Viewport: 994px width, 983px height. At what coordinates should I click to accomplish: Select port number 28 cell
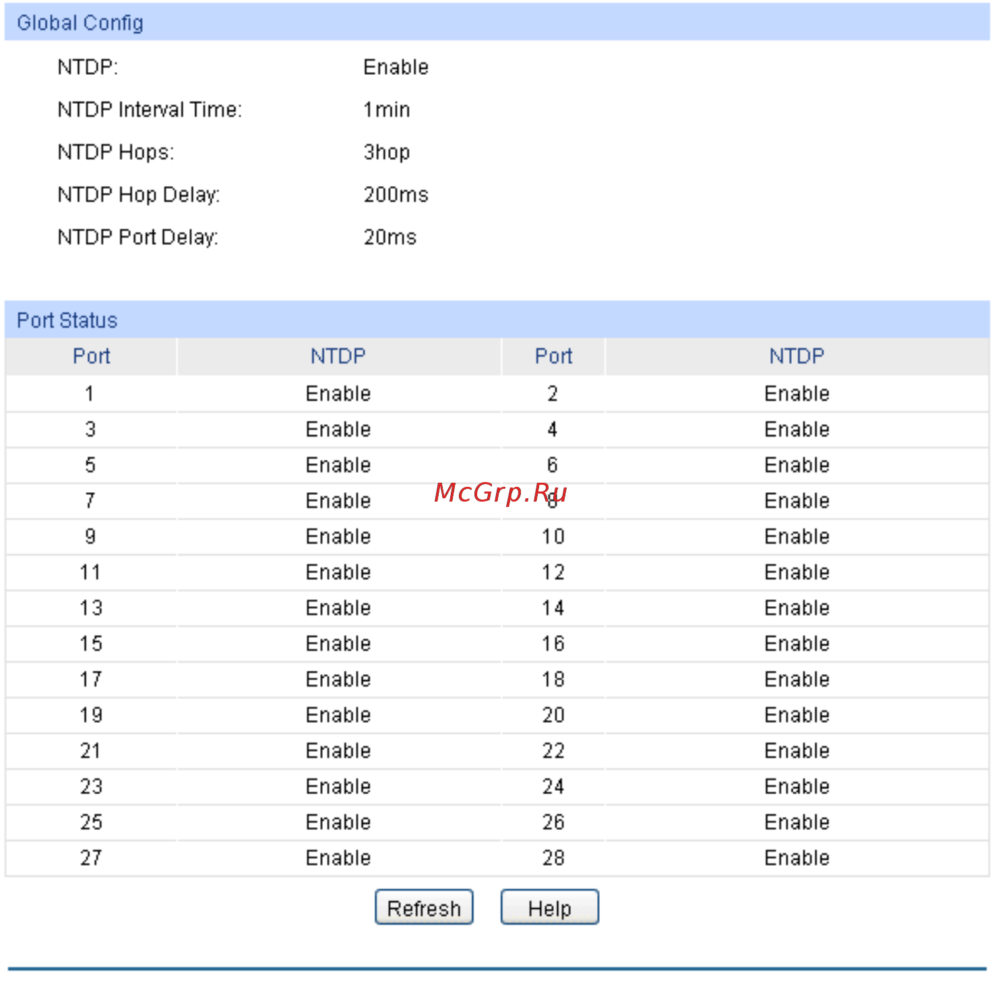pos(553,858)
